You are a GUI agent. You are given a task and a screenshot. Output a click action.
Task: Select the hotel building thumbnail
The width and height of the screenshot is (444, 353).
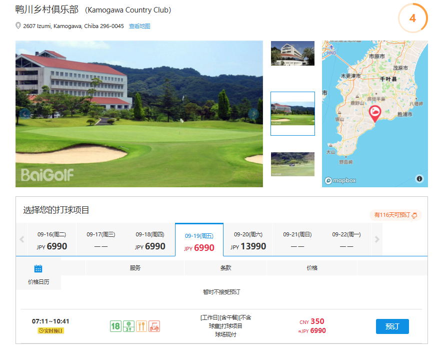click(292, 53)
